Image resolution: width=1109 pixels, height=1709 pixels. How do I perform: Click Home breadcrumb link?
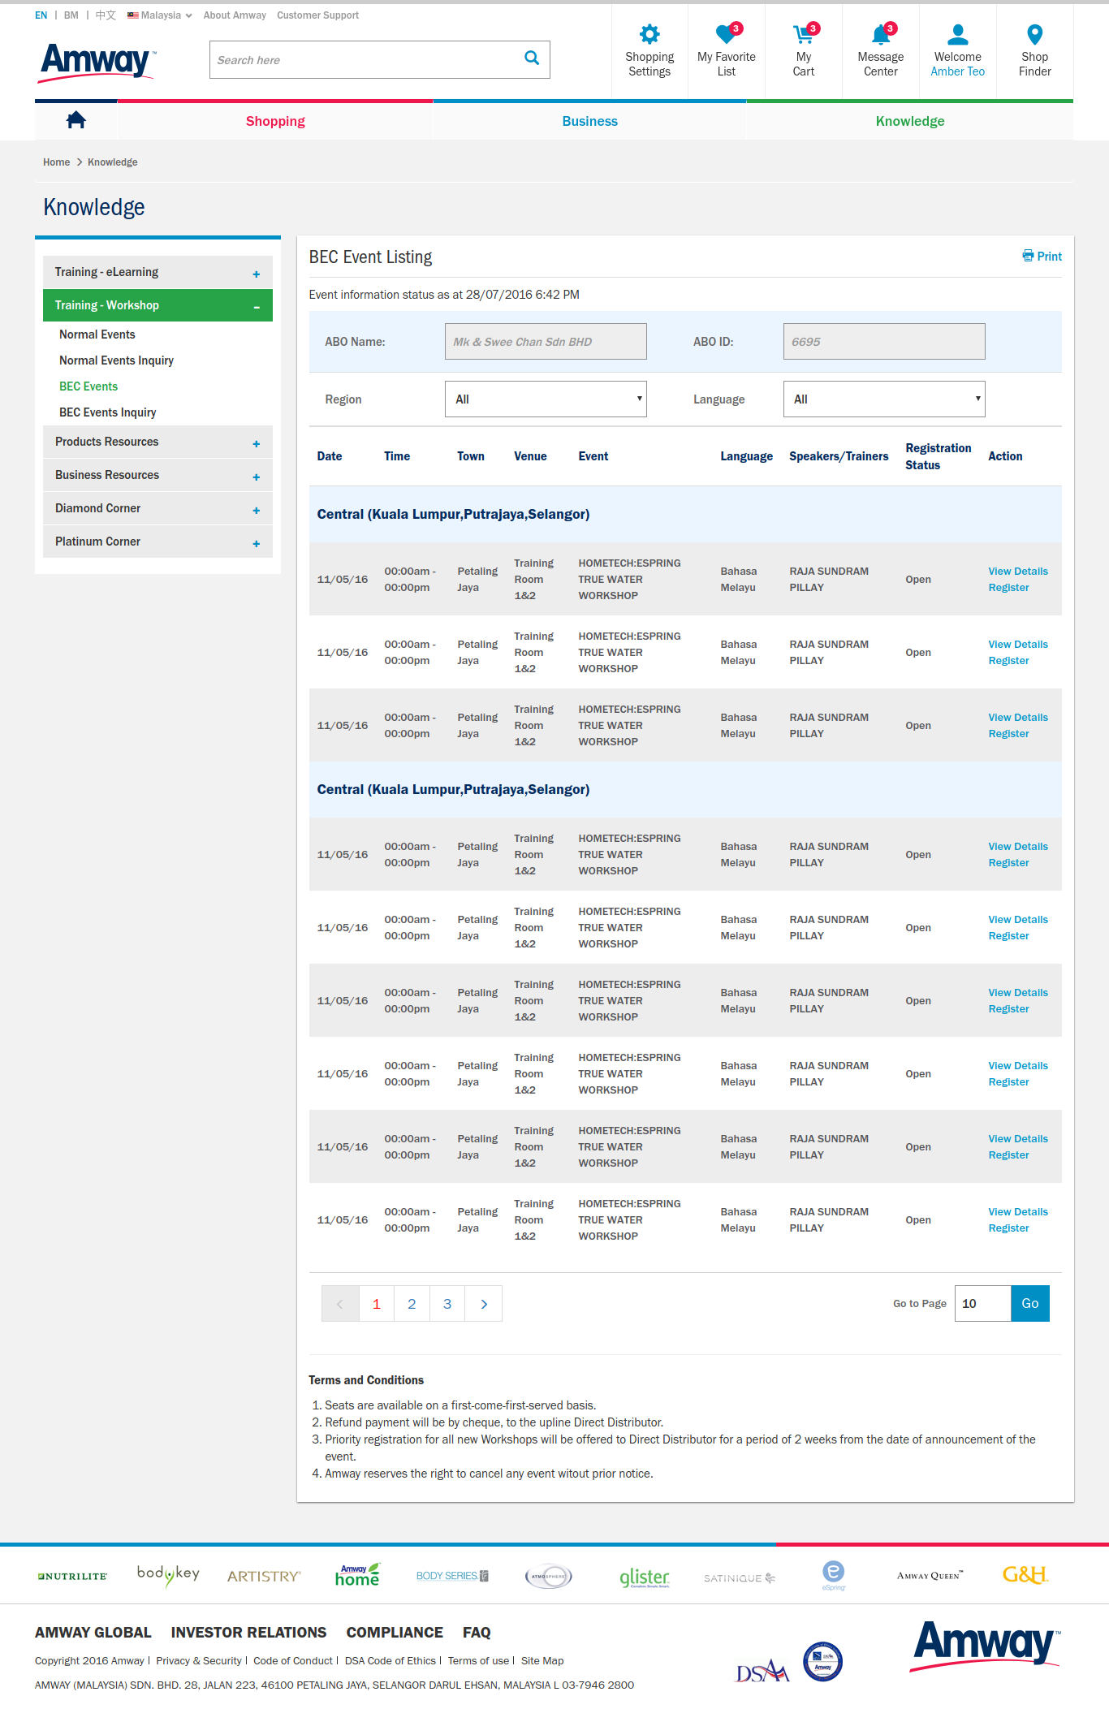(56, 162)
